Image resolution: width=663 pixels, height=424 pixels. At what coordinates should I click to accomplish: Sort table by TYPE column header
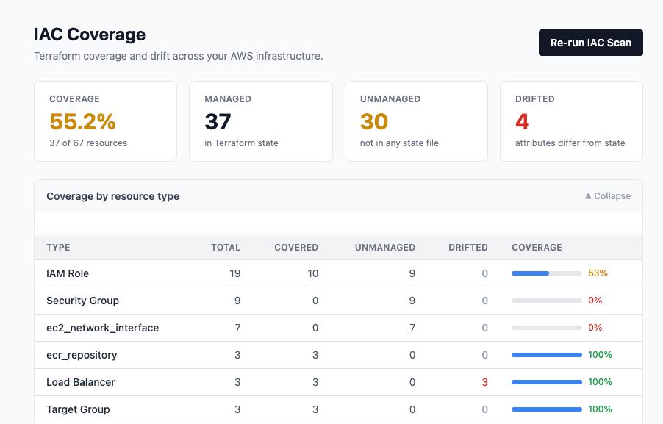58,248
